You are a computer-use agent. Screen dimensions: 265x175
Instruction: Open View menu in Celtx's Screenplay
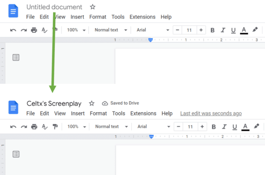point(60,114)
